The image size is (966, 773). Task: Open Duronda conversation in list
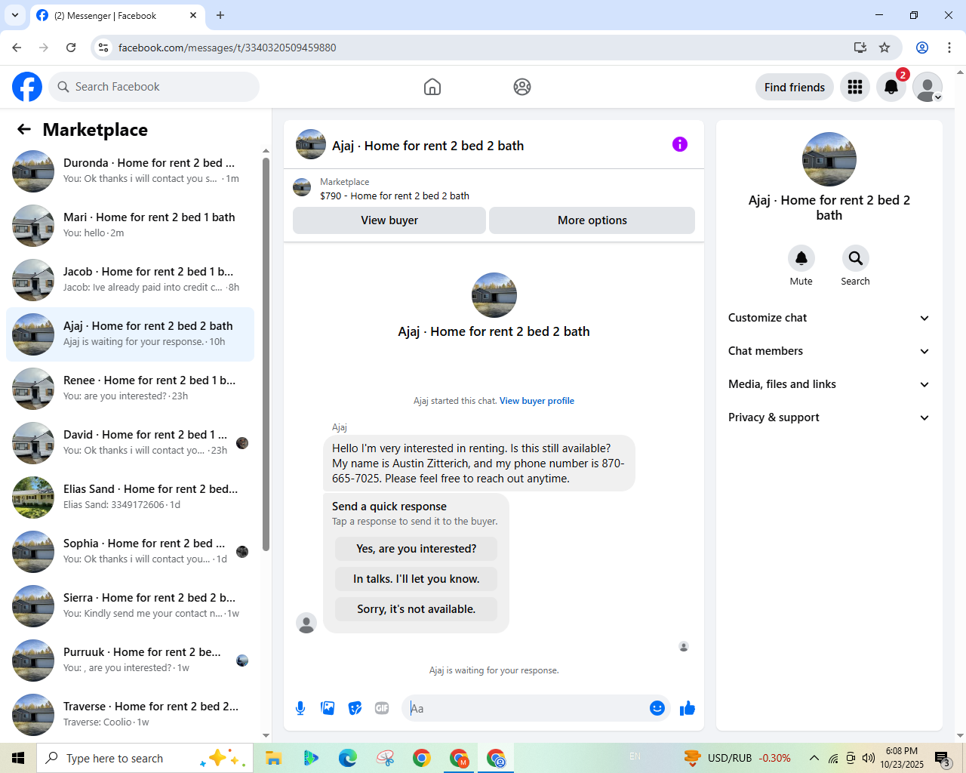pos(131,171)
